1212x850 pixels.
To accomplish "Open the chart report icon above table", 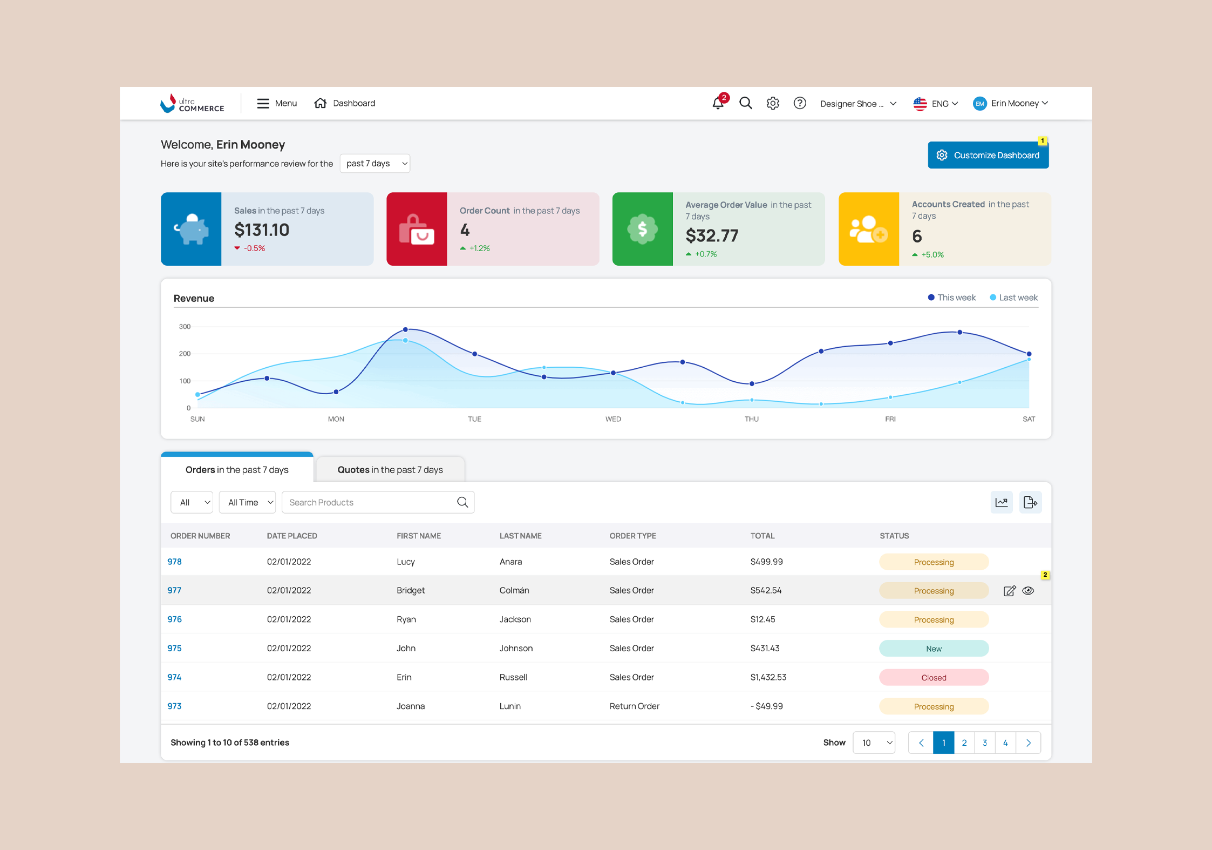I will 1002,502.
